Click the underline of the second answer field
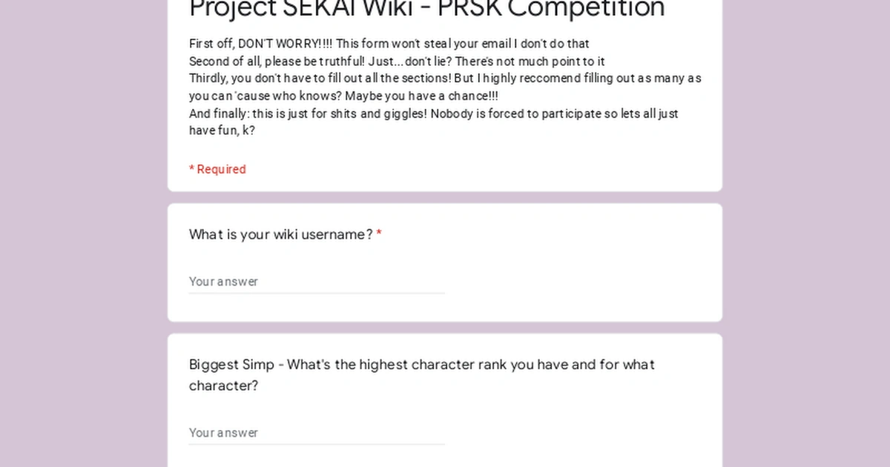890x467 pixels. (315, 443)
